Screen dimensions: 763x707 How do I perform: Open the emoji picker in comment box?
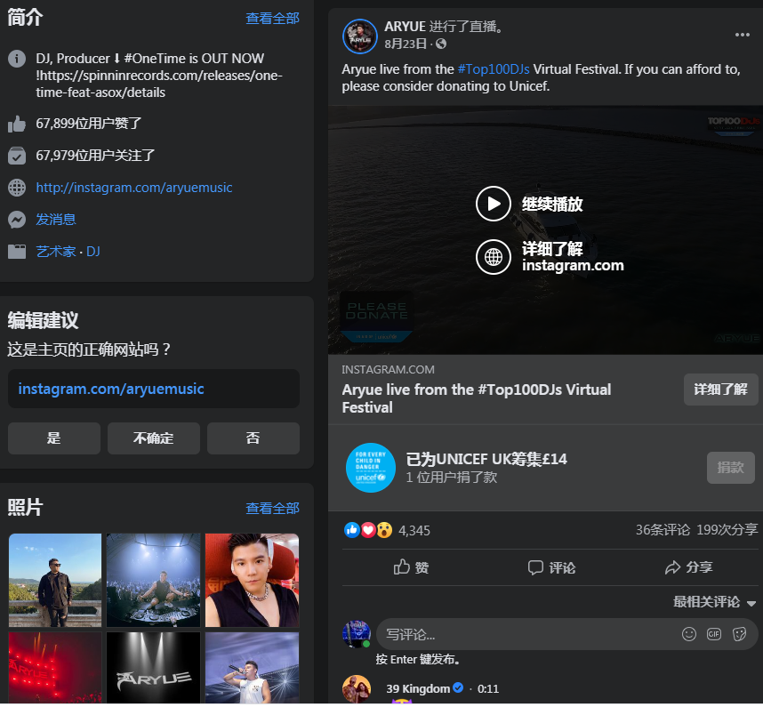pos(689,634)
